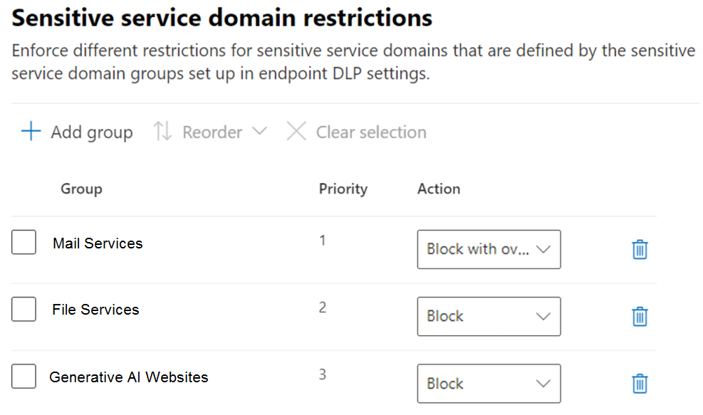This screenshot has height=415, width=703.
Task: Tick the Mail Services checkbox
Action: point(24,243)
